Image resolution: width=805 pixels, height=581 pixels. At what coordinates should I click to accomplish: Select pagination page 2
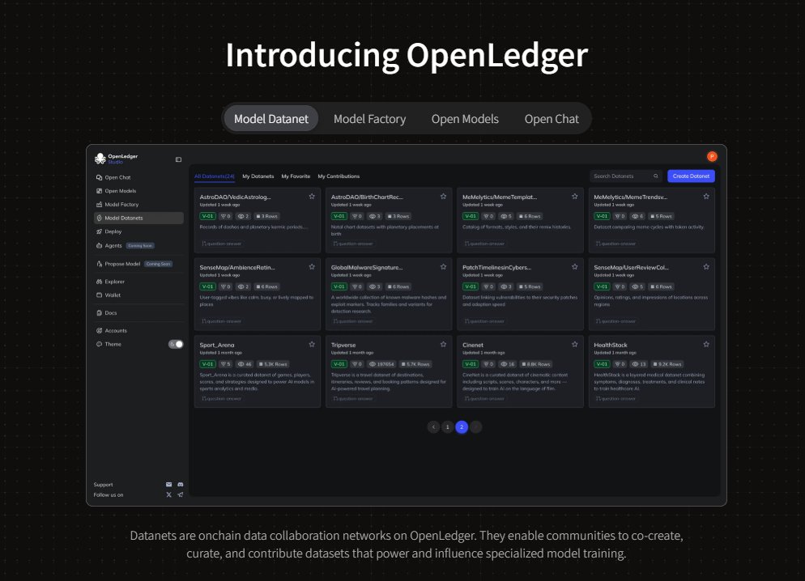click(462, 426)
